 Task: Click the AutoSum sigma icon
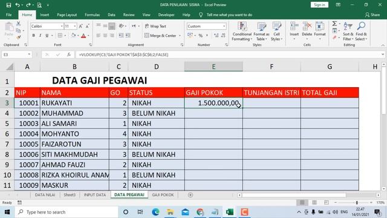(334, 24)
